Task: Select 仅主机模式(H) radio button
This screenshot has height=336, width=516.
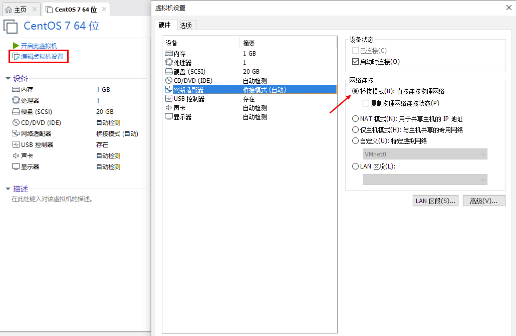Action: click(x=355, y=130)
